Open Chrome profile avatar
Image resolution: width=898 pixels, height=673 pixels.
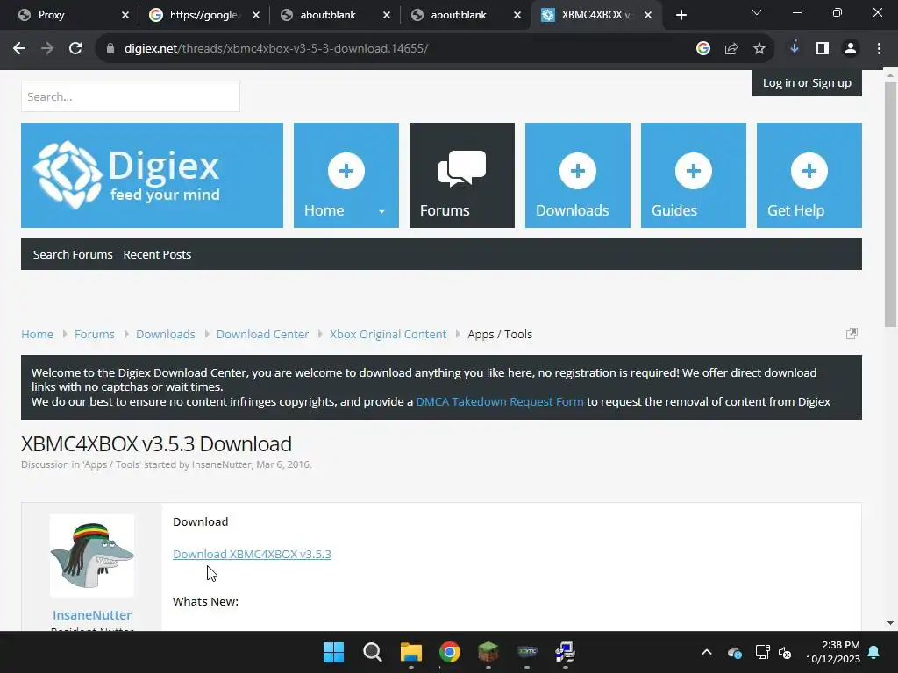pos(851,49)
